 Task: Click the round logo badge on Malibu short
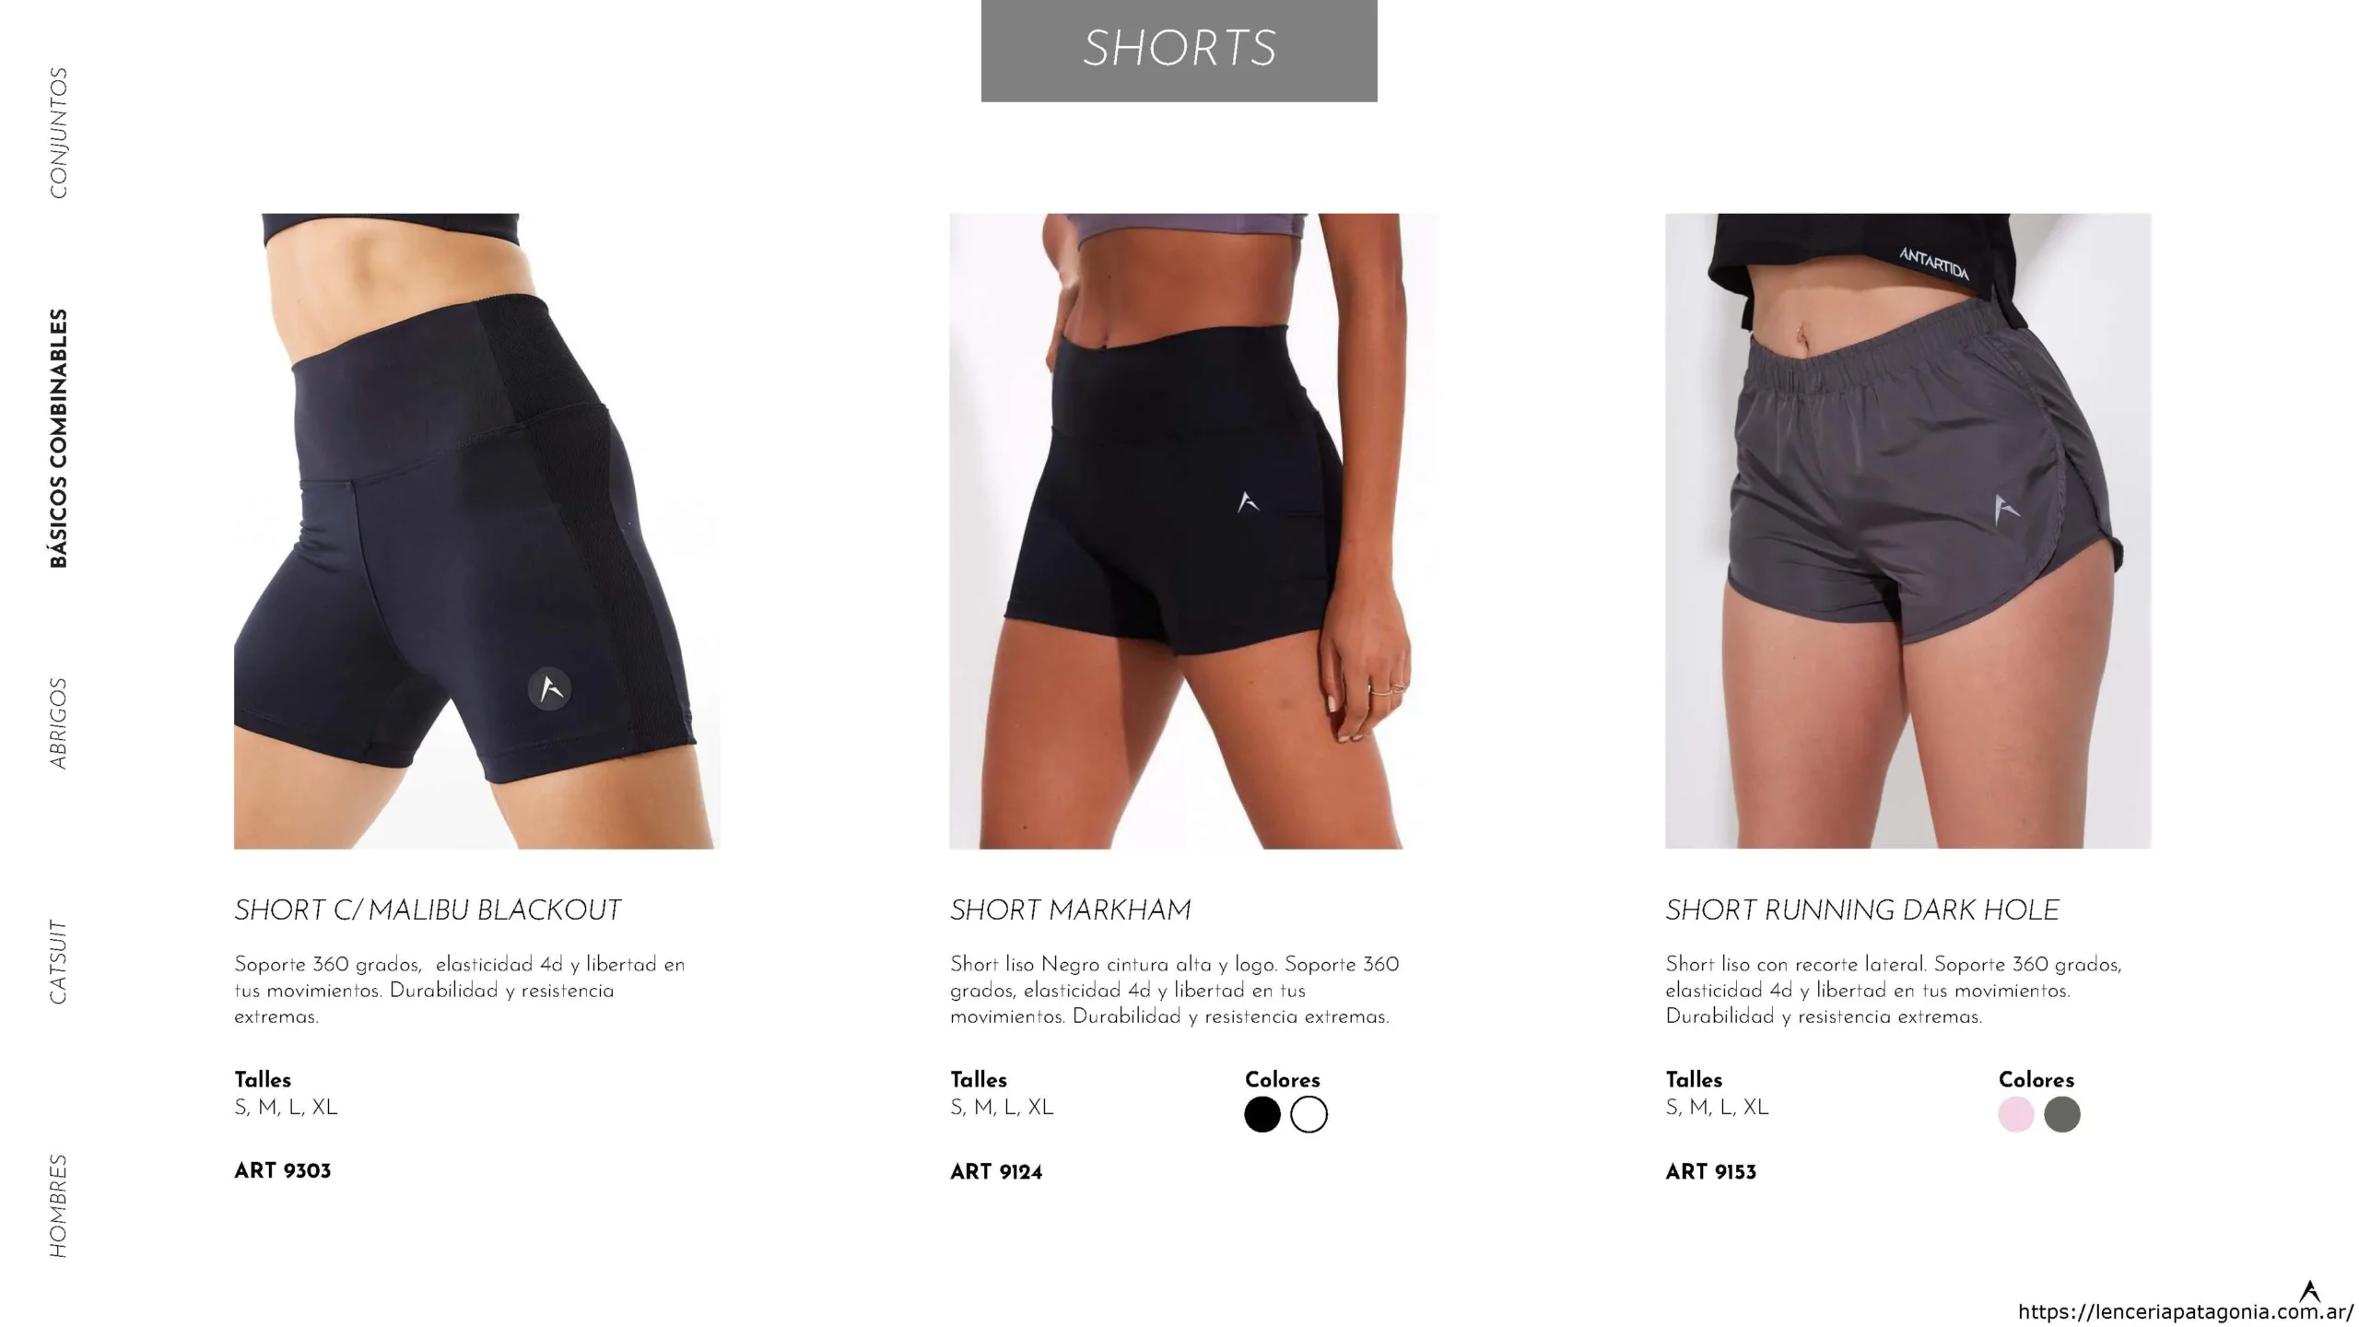click(x=550, y=688)
